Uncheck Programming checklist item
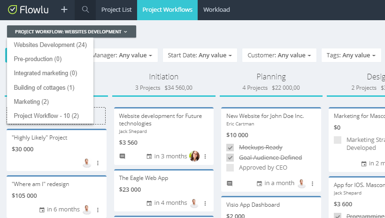This screenshot has width=385, height=218. click(338, 216)
